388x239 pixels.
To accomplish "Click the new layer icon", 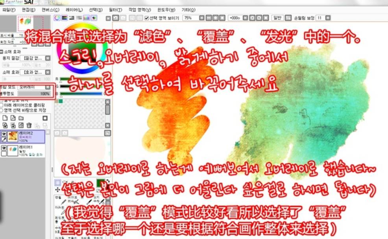I will (5, 118).
